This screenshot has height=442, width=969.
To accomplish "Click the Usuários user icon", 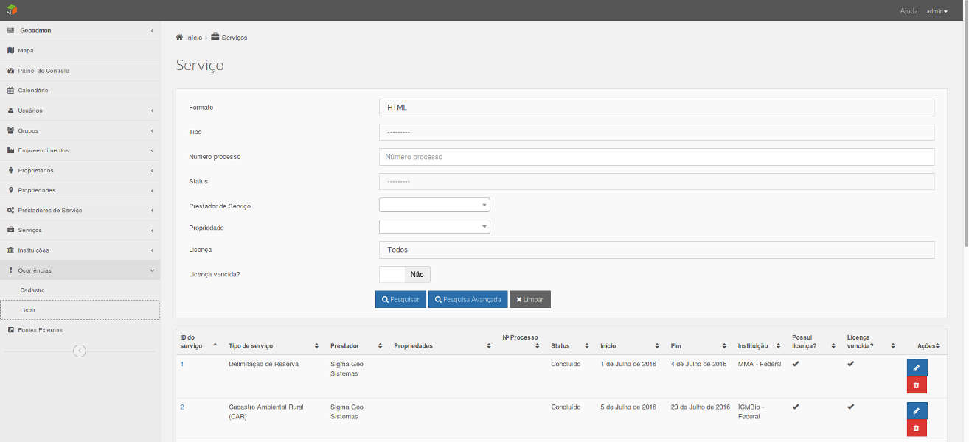I will (10, 110).
